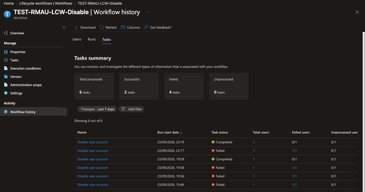Open Lifecycle workflows | Workflows breadcrumb
Viewport: 365px width, 192px height.
tap(46, 3)
